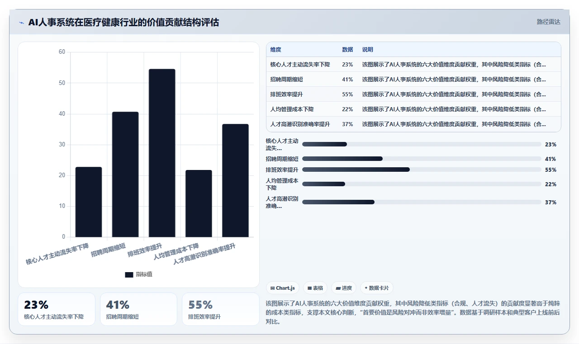Open the 23% 核心人才主动流失率下降 data card
This screenshot has height=344, width=579.
pyautogui.click(x=57, y=309)
